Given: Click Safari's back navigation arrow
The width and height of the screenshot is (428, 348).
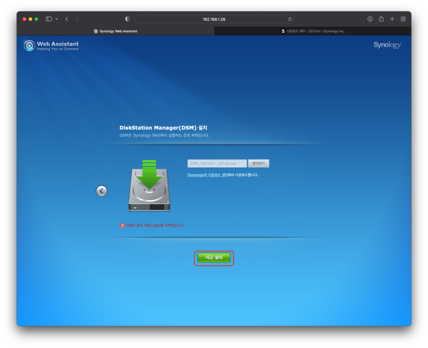Looking at the screenshot, I should click(x=67, y=19).
